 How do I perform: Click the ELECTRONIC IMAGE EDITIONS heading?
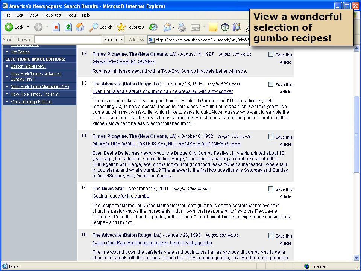[35, 59]
